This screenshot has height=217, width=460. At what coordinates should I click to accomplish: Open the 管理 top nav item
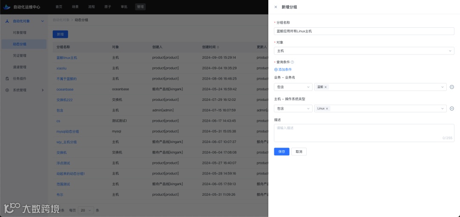(140, 7)
